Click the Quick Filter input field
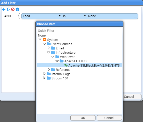 [x=79, y=30]
